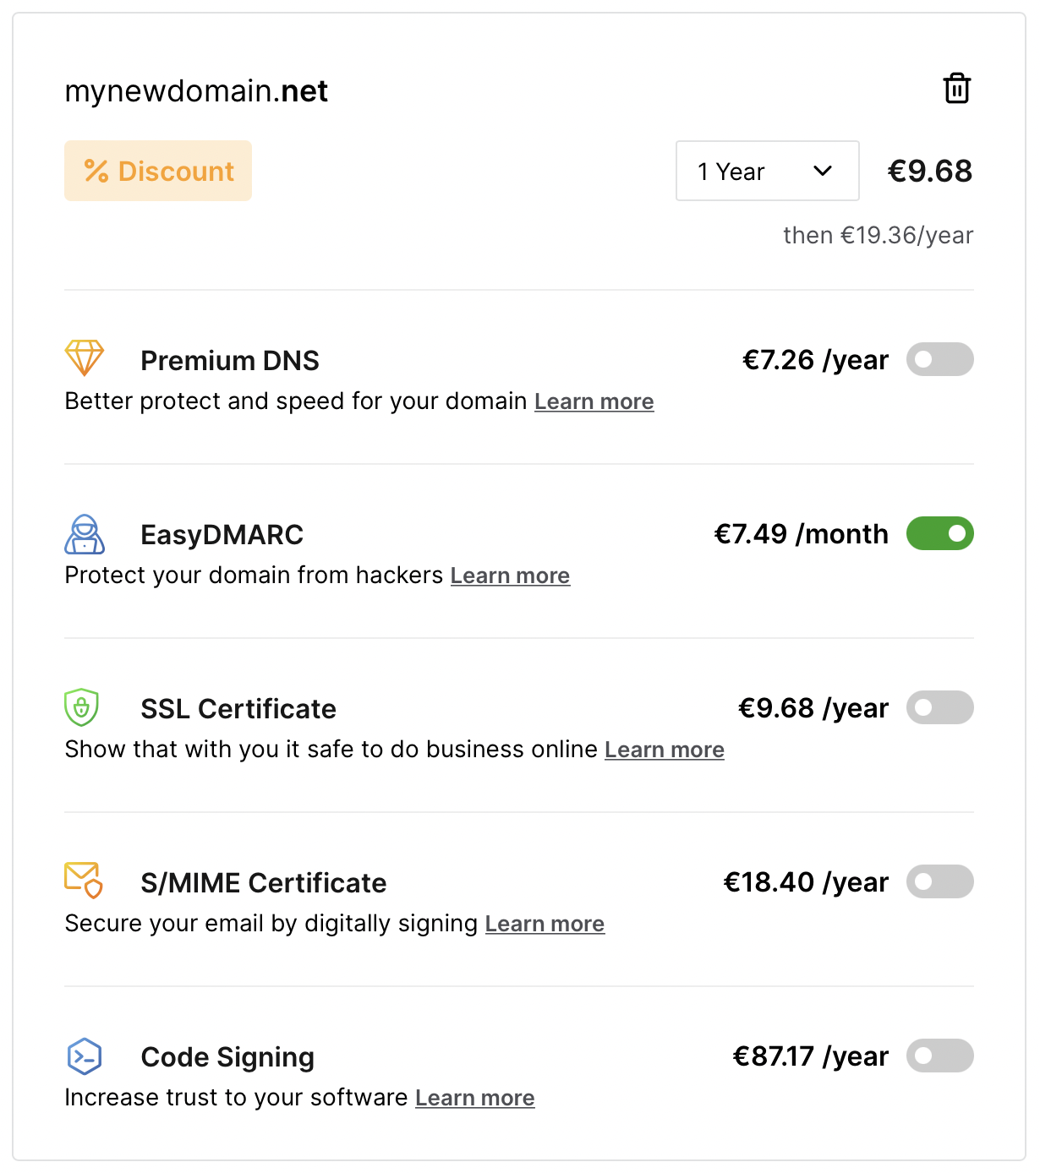Disable the EasyDMARC toggle

[x=939, y=534]
